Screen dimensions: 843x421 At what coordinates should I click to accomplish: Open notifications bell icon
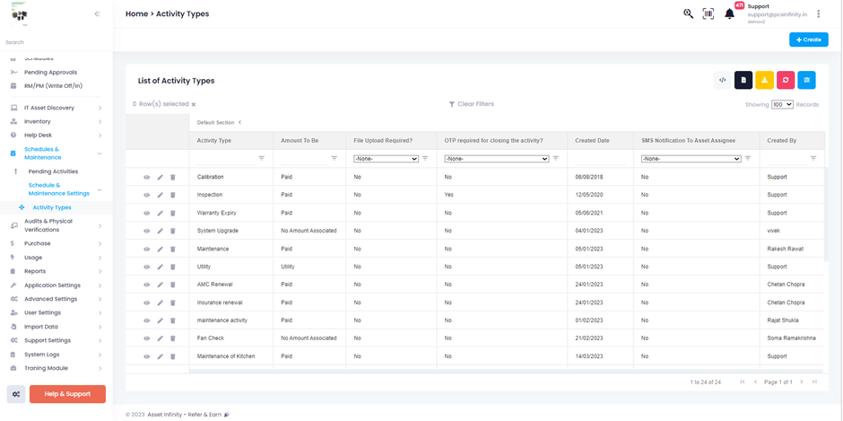[730, 14]
